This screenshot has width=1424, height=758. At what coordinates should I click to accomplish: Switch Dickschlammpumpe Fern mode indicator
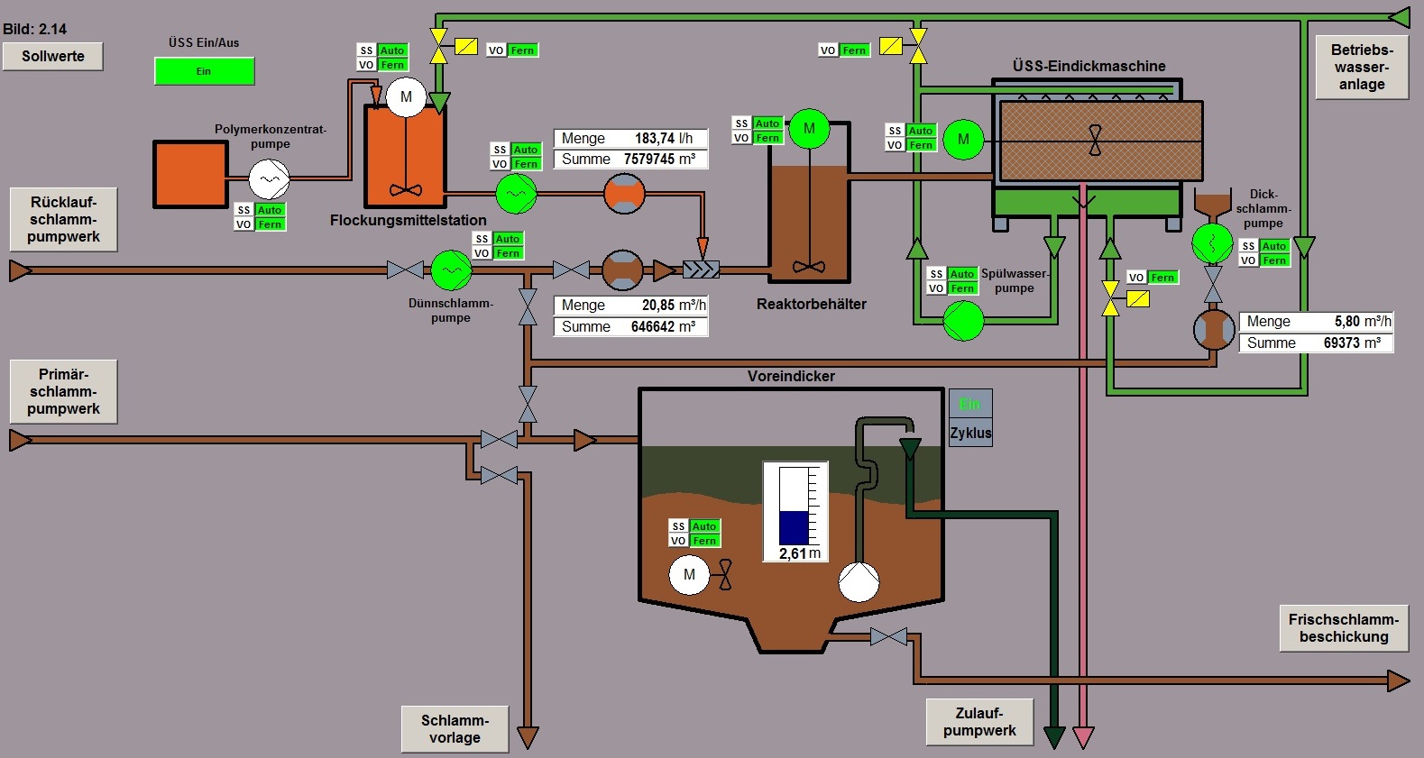click(x=1273, y=260)
